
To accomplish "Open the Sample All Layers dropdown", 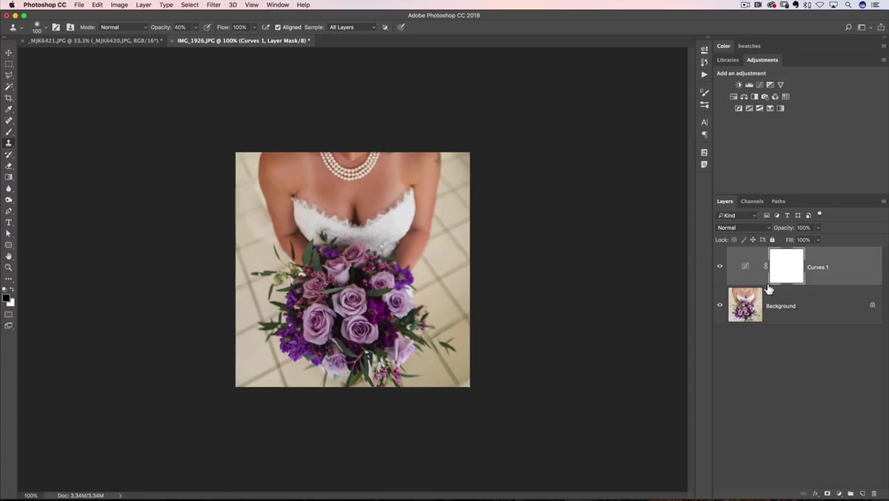I will [x=352, y=27].
